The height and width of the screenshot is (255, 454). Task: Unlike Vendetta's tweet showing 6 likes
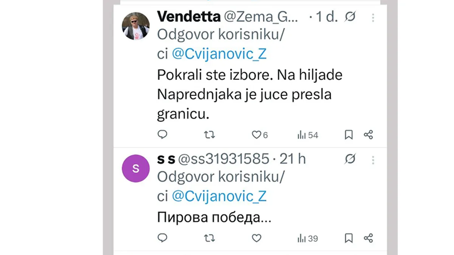(257, 134)
